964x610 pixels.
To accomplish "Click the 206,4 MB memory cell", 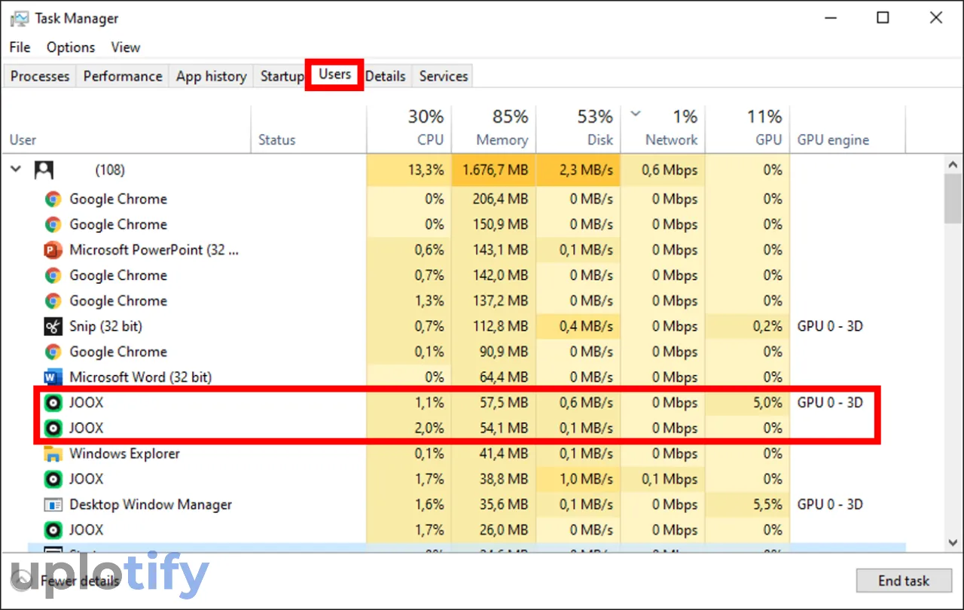I will (493, 200).
